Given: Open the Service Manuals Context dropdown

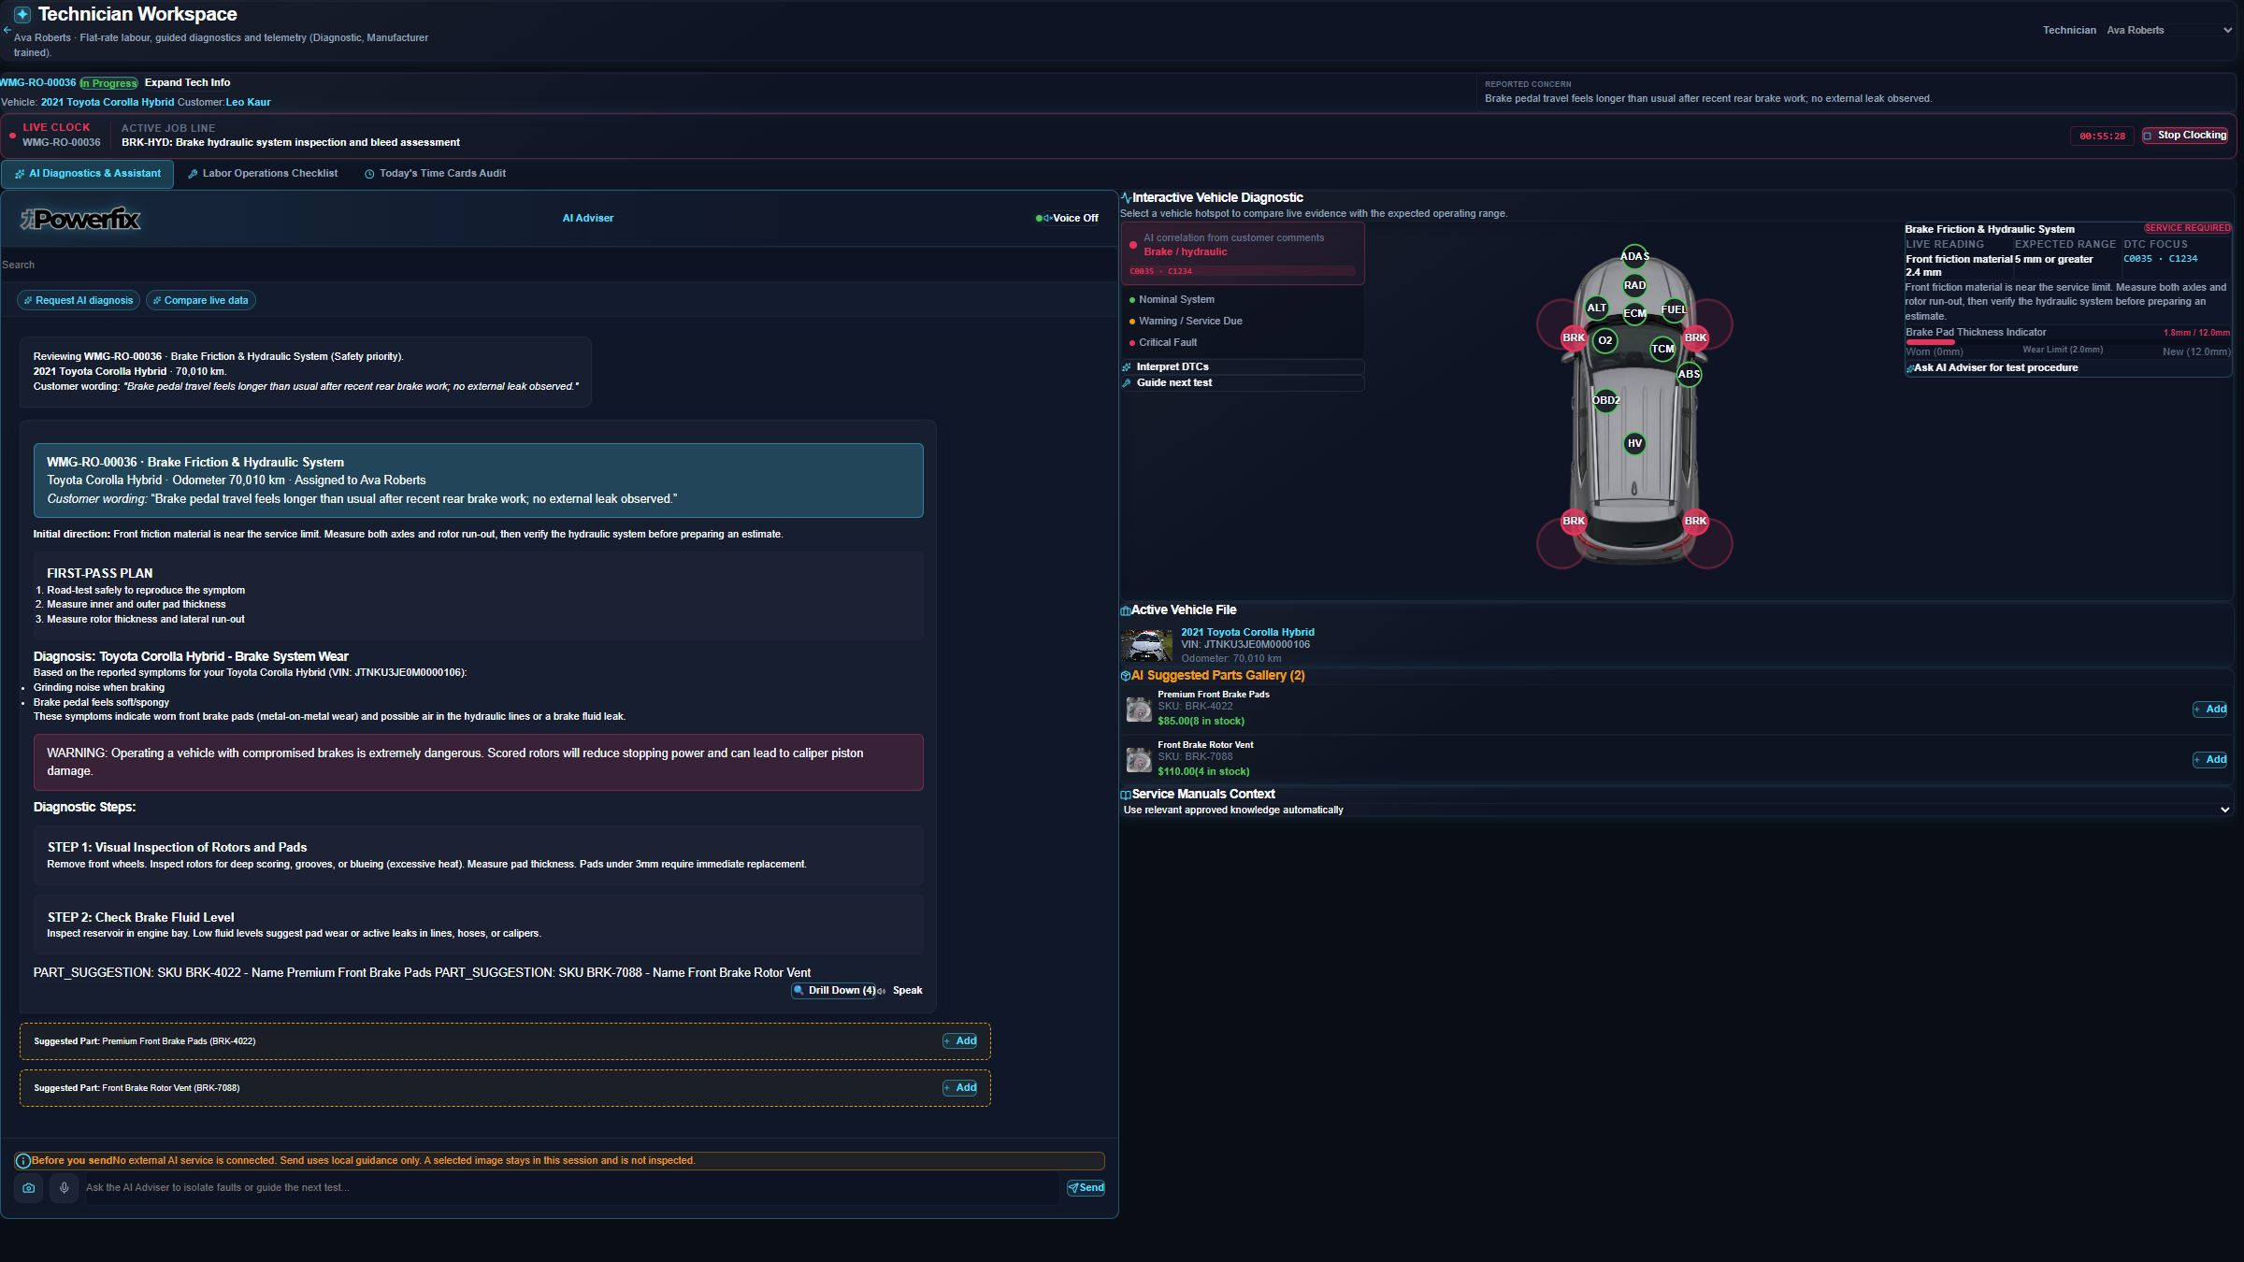Looking at the screenshot, I should [1676, 810].
